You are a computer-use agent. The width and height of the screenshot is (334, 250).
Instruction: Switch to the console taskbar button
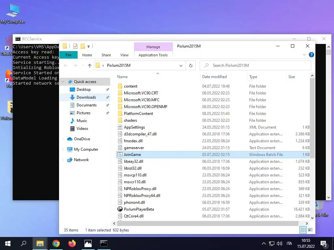click(104, 243)
